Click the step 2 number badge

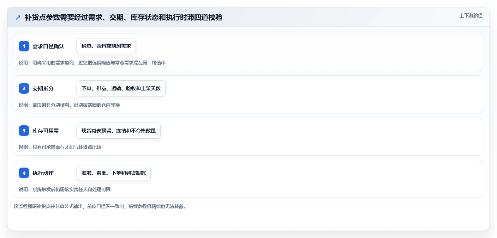click(24, 88)
